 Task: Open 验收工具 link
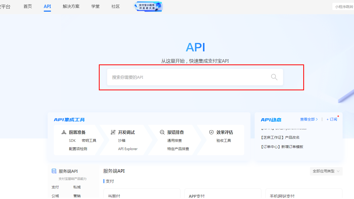(224, 141)
